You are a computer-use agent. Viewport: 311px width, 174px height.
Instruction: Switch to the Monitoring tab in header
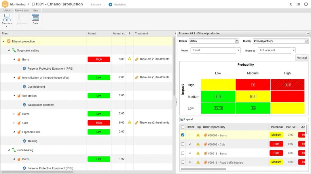117,5
